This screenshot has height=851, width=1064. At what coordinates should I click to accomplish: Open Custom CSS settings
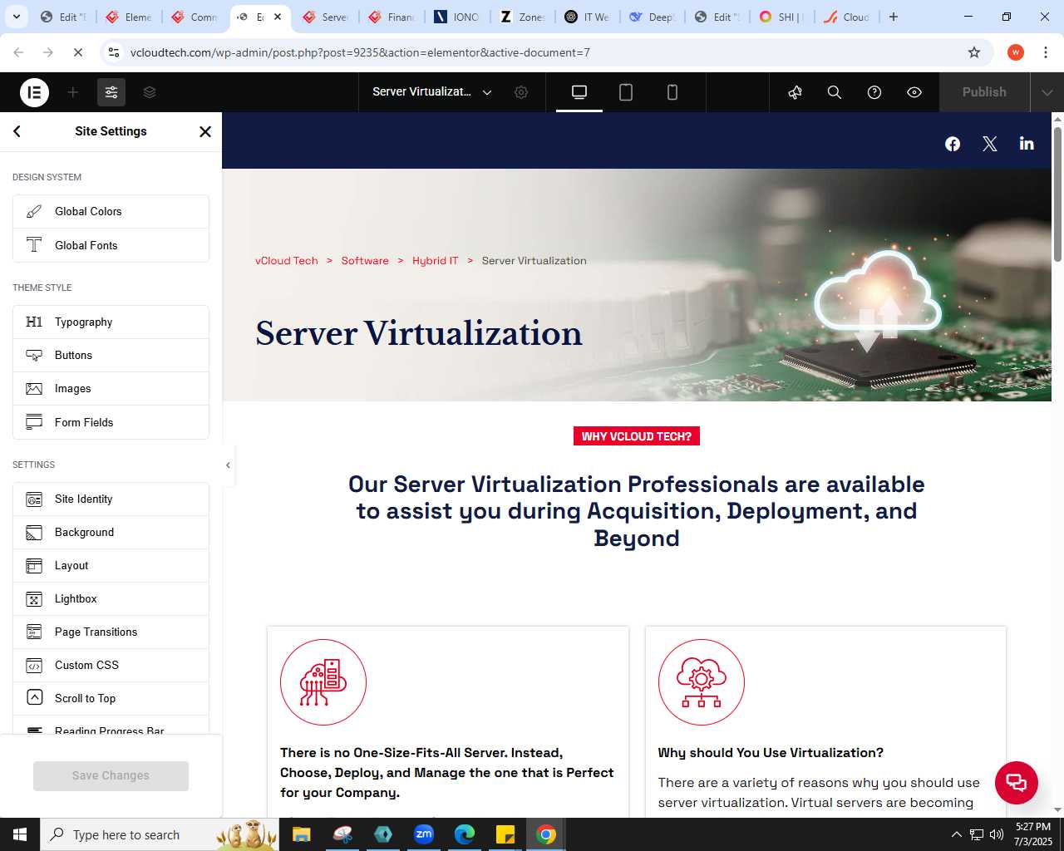pyautogui.click(x=111, y=666)
